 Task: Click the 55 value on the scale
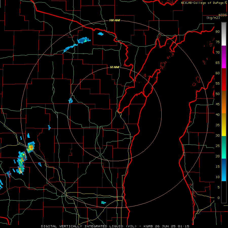tap(218, 83)
